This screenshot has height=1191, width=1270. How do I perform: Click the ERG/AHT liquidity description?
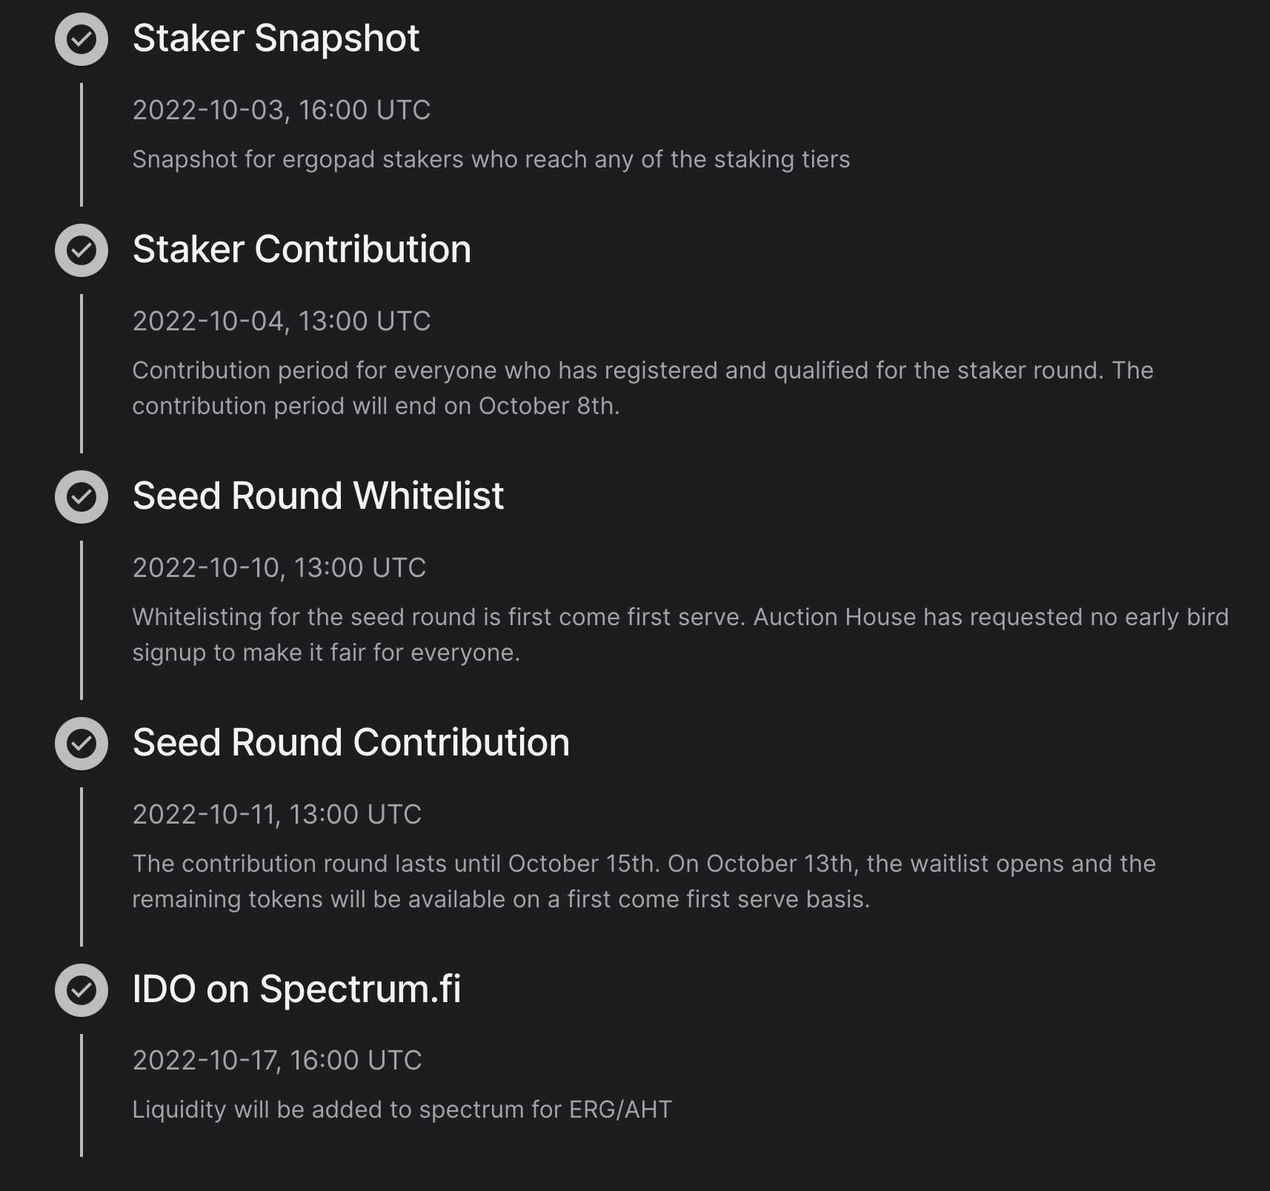(x=402, y=1110)
